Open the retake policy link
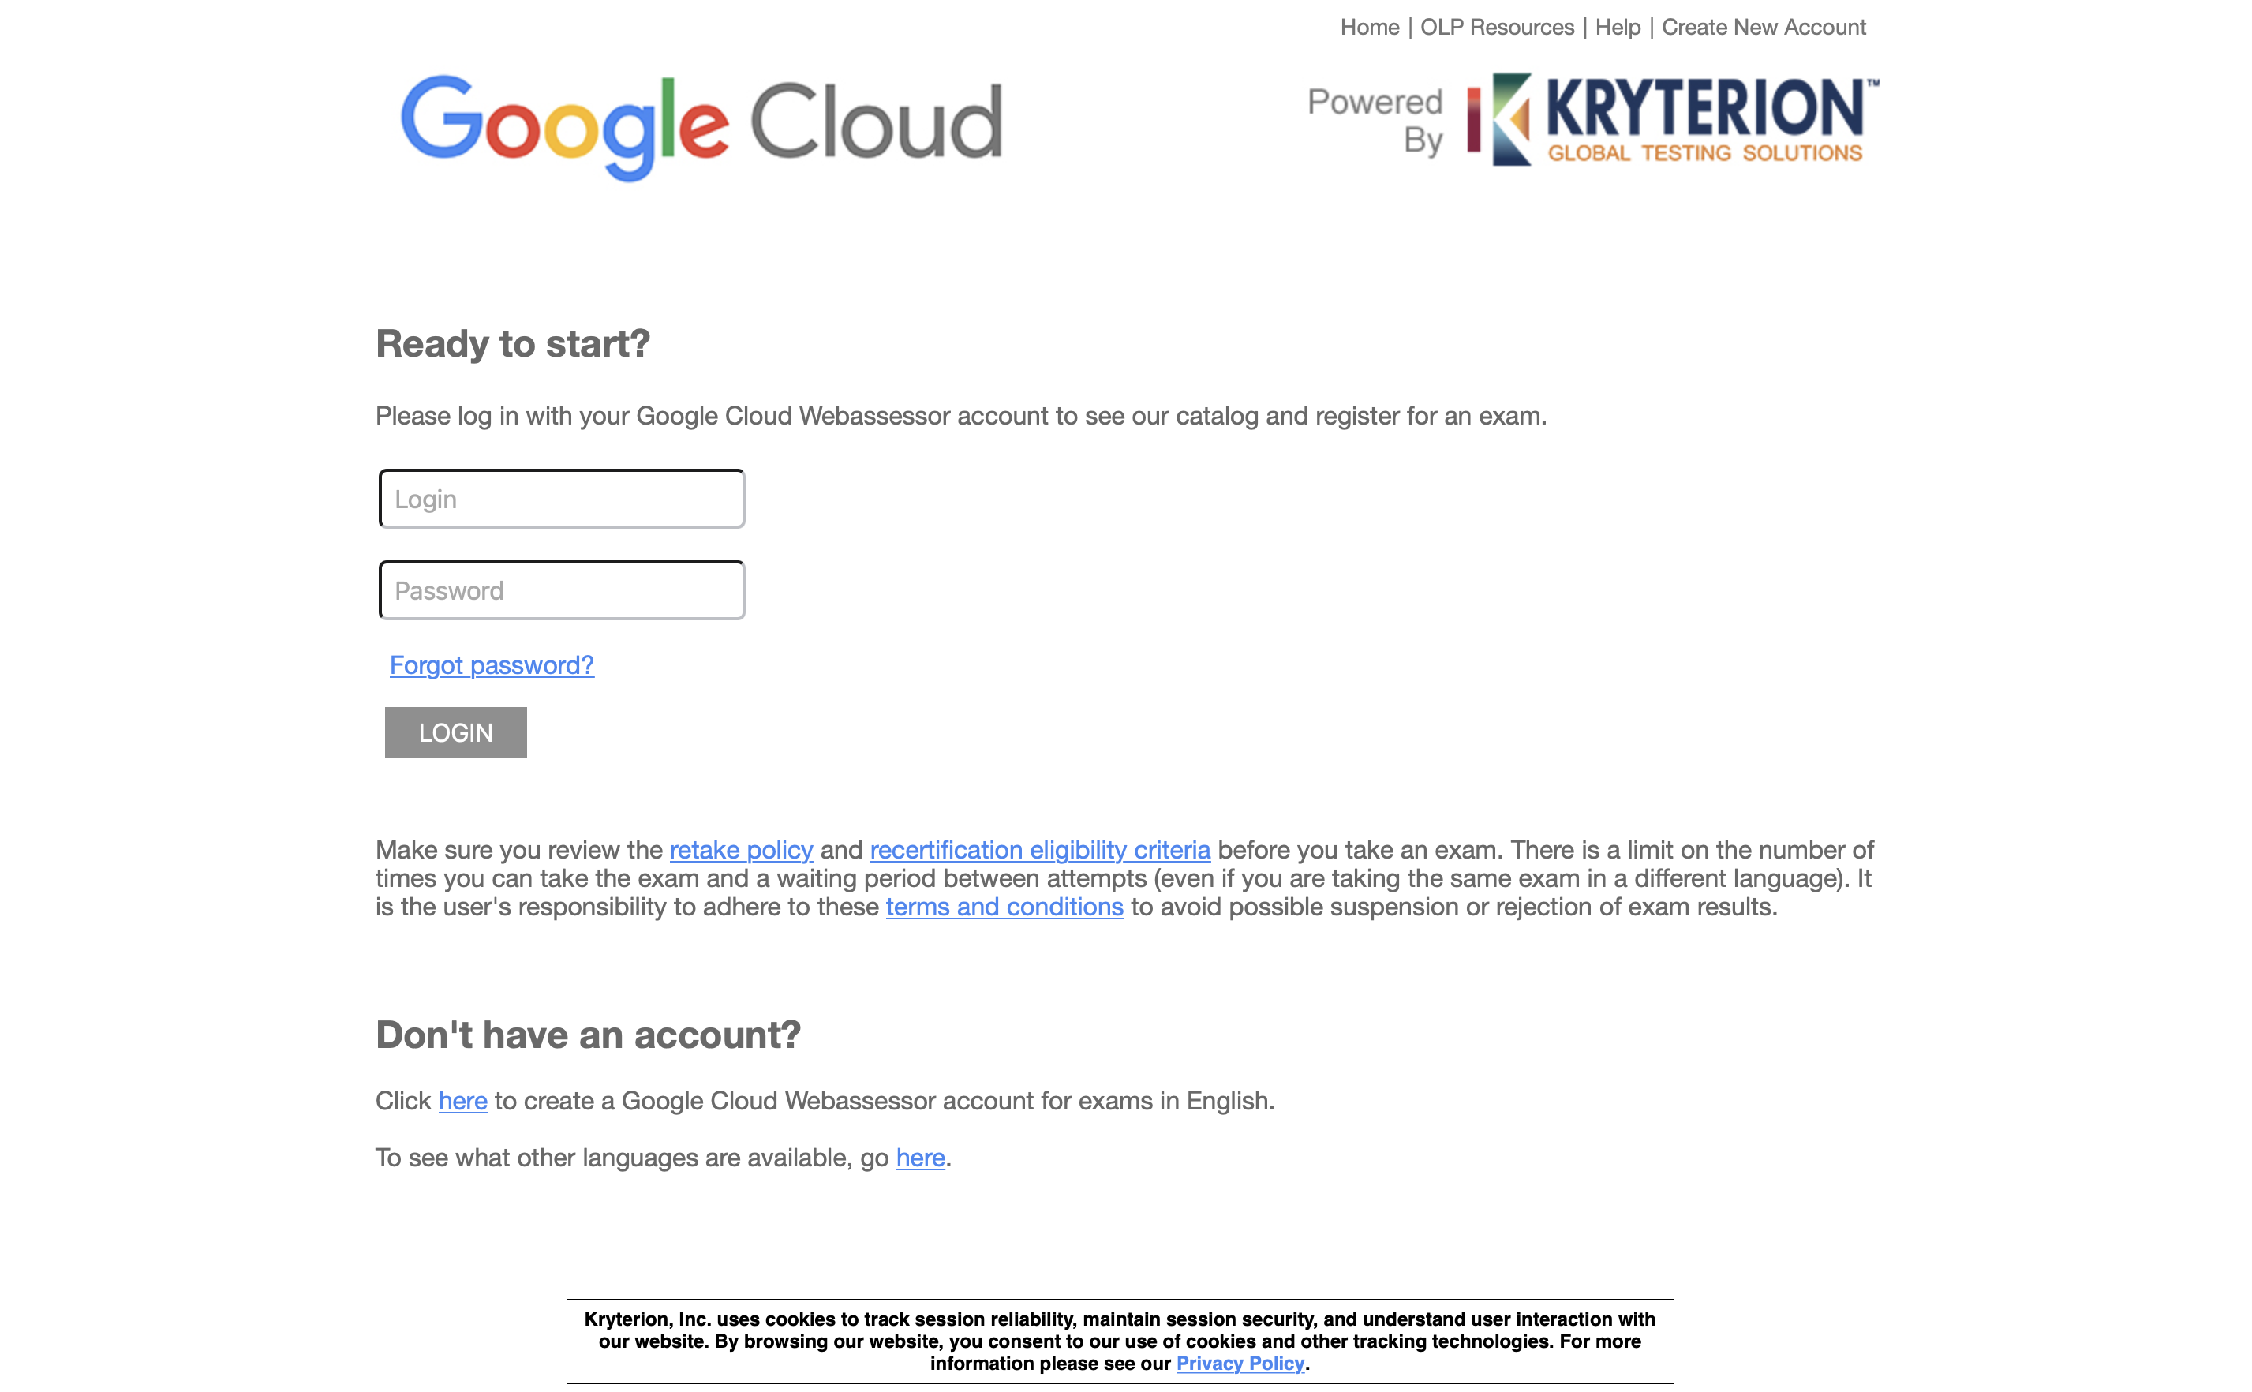This screenshot has width=2252, height=1392. point(742,850)
